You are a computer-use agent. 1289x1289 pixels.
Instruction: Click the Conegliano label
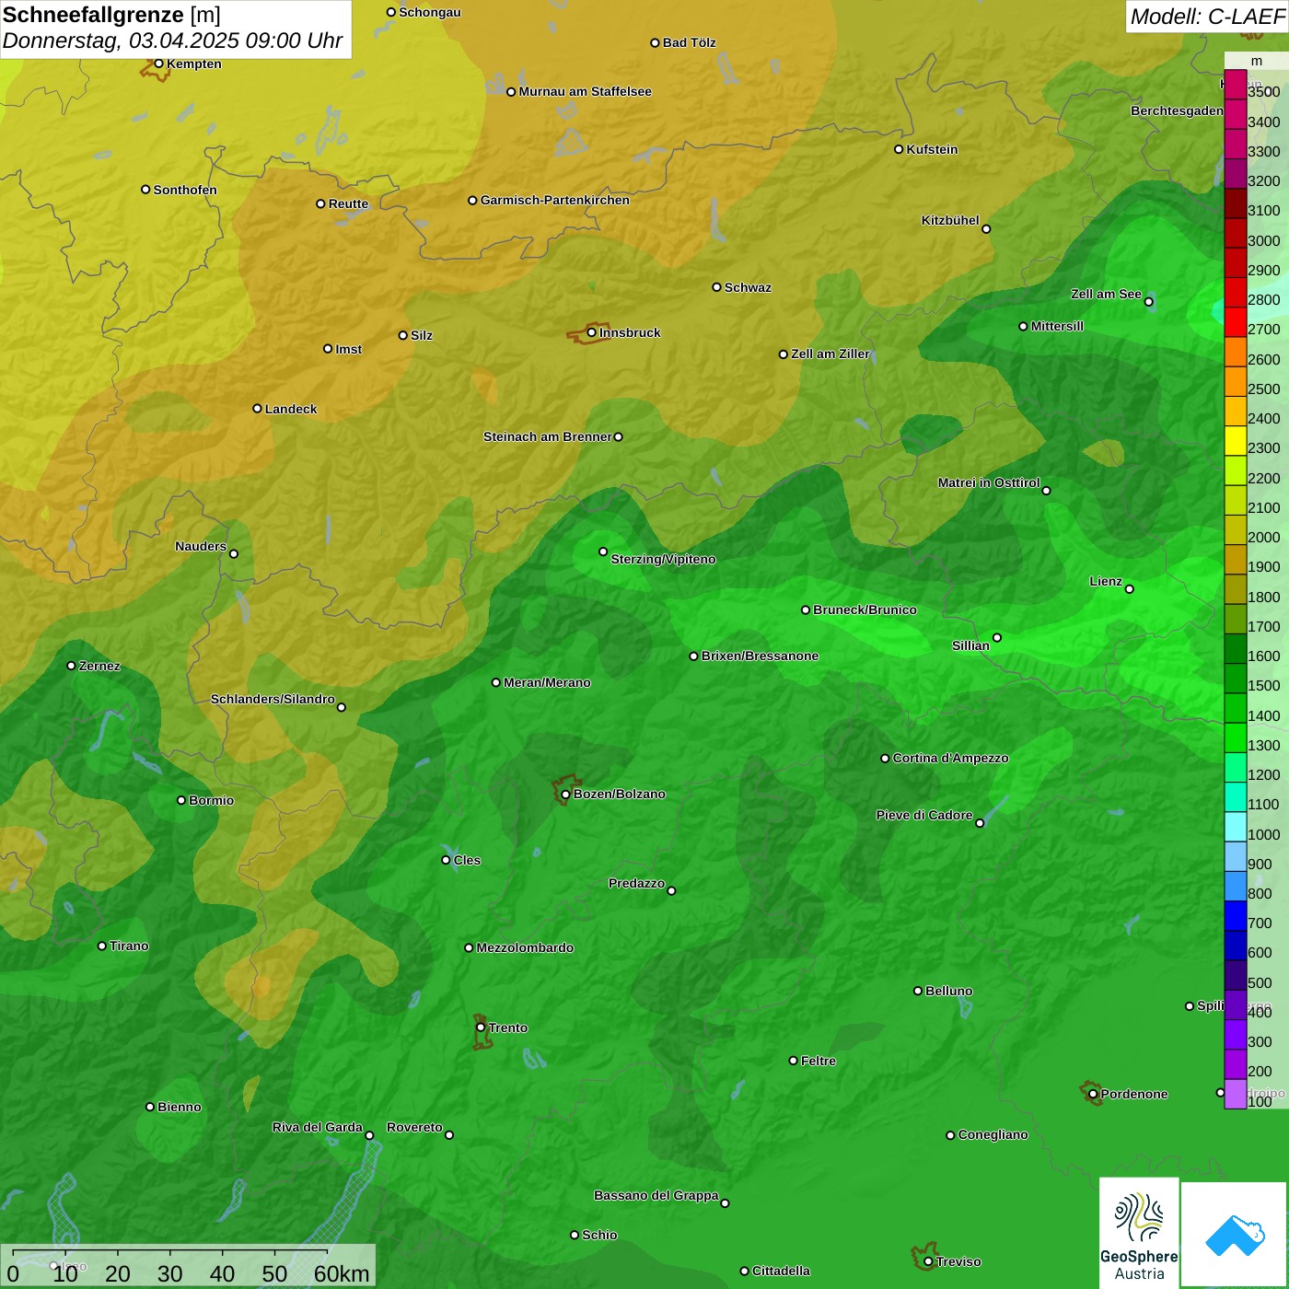point(993,1134)
